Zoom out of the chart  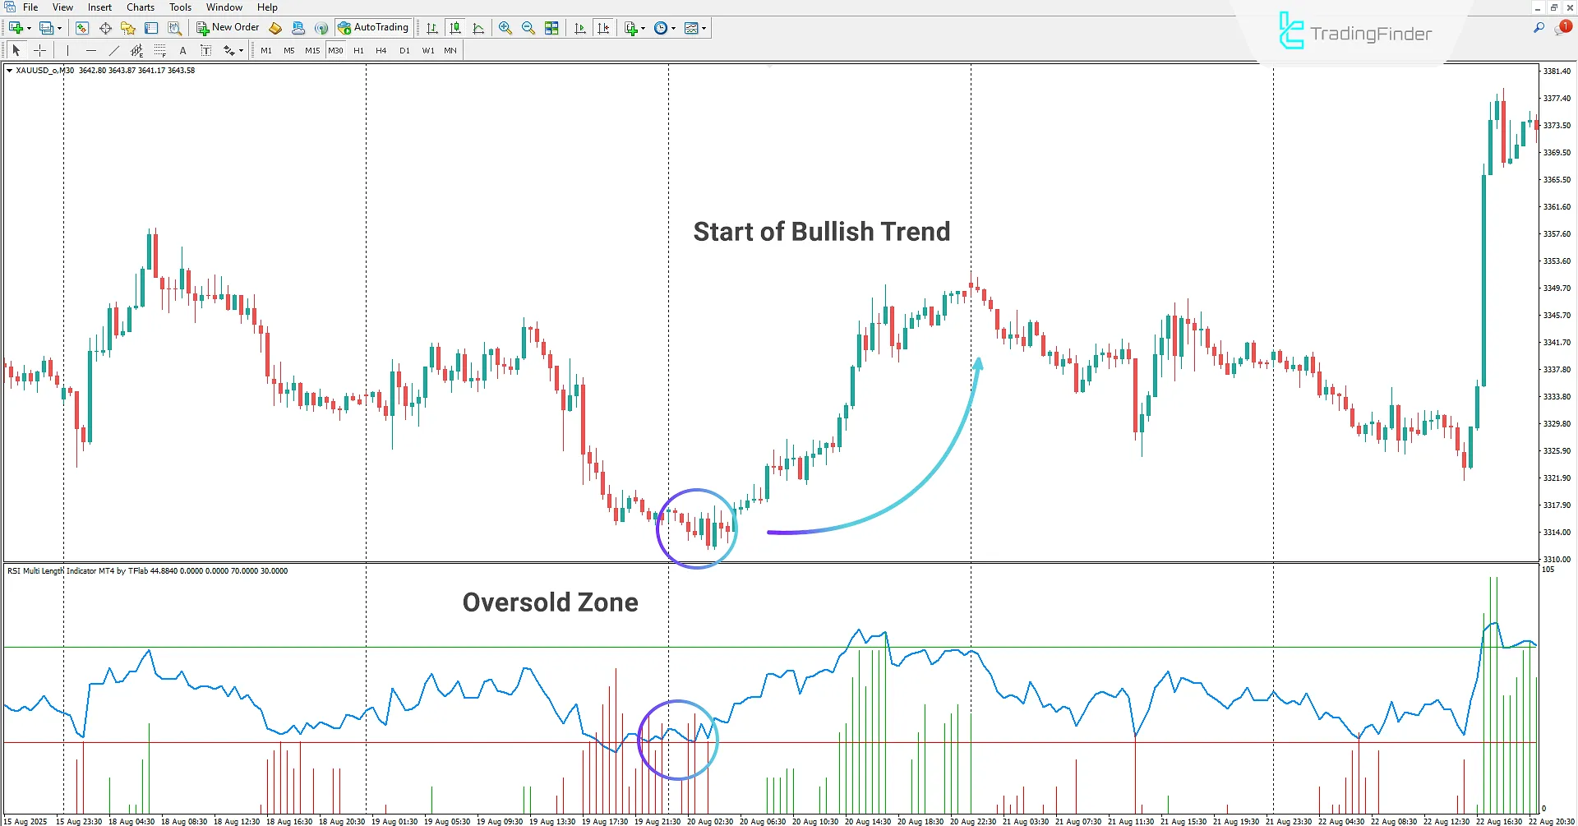528,27
